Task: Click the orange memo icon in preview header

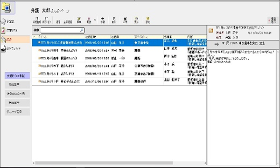Action: point(211,31)
